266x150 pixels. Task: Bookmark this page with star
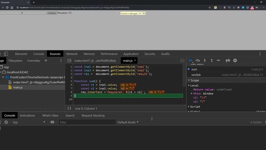tap(209, 7)
